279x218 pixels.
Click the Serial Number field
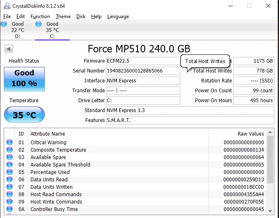143,71
